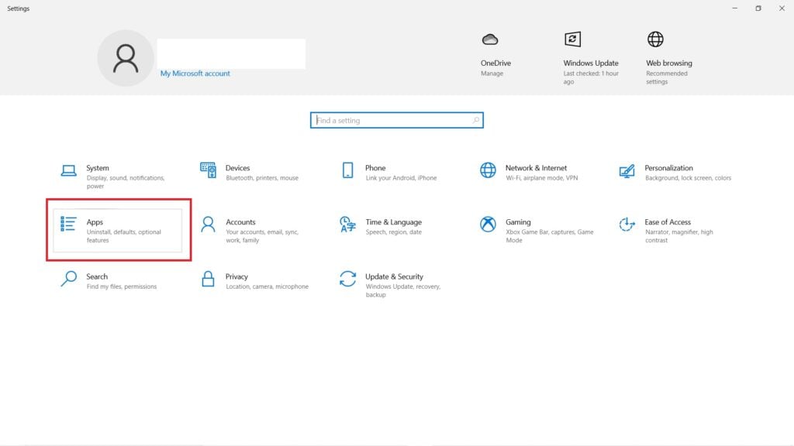Click 'Display, sound, notifications, power' description

click(125, 182)
